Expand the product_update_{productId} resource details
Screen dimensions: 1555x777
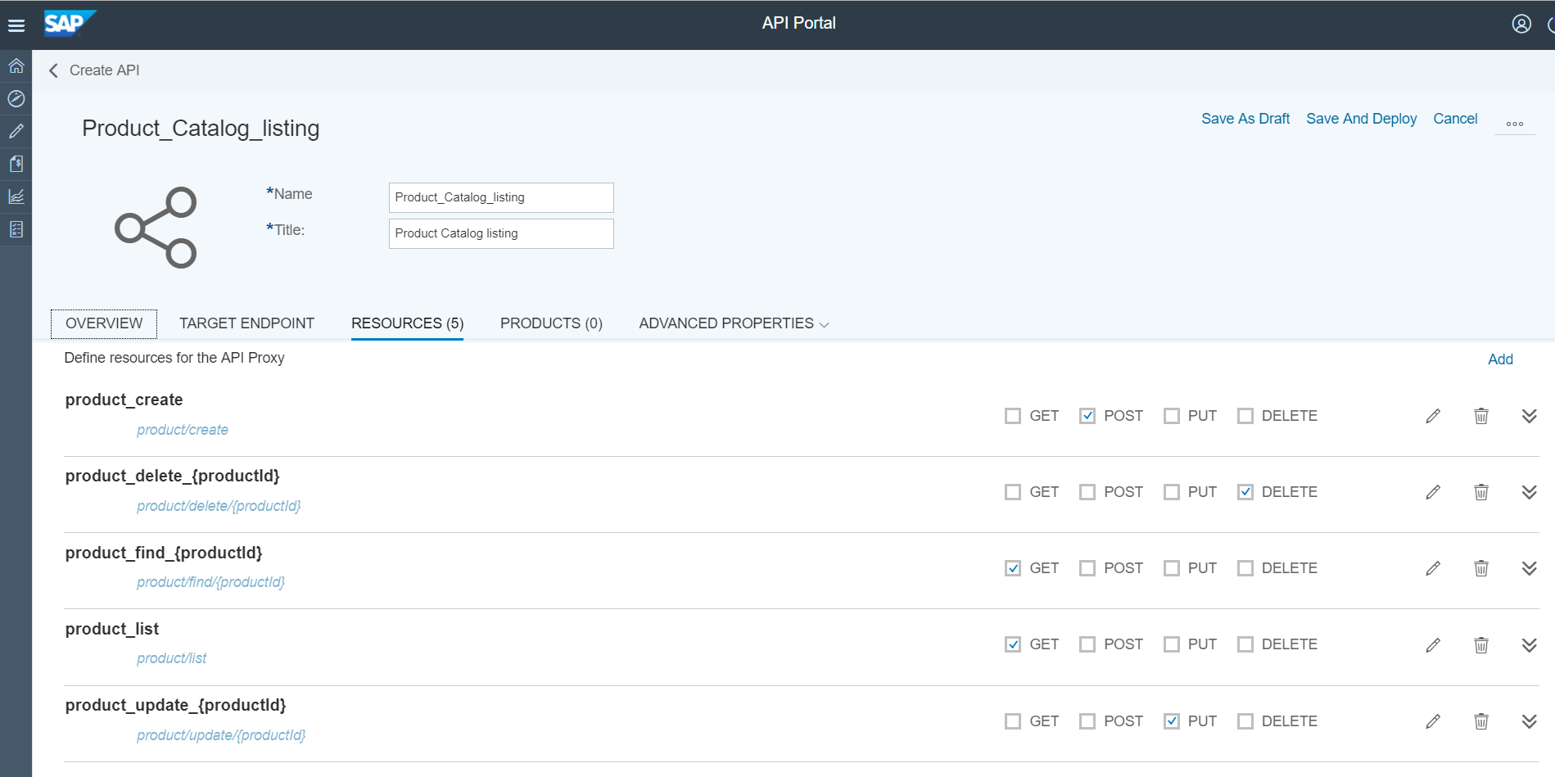point(1529,721)
